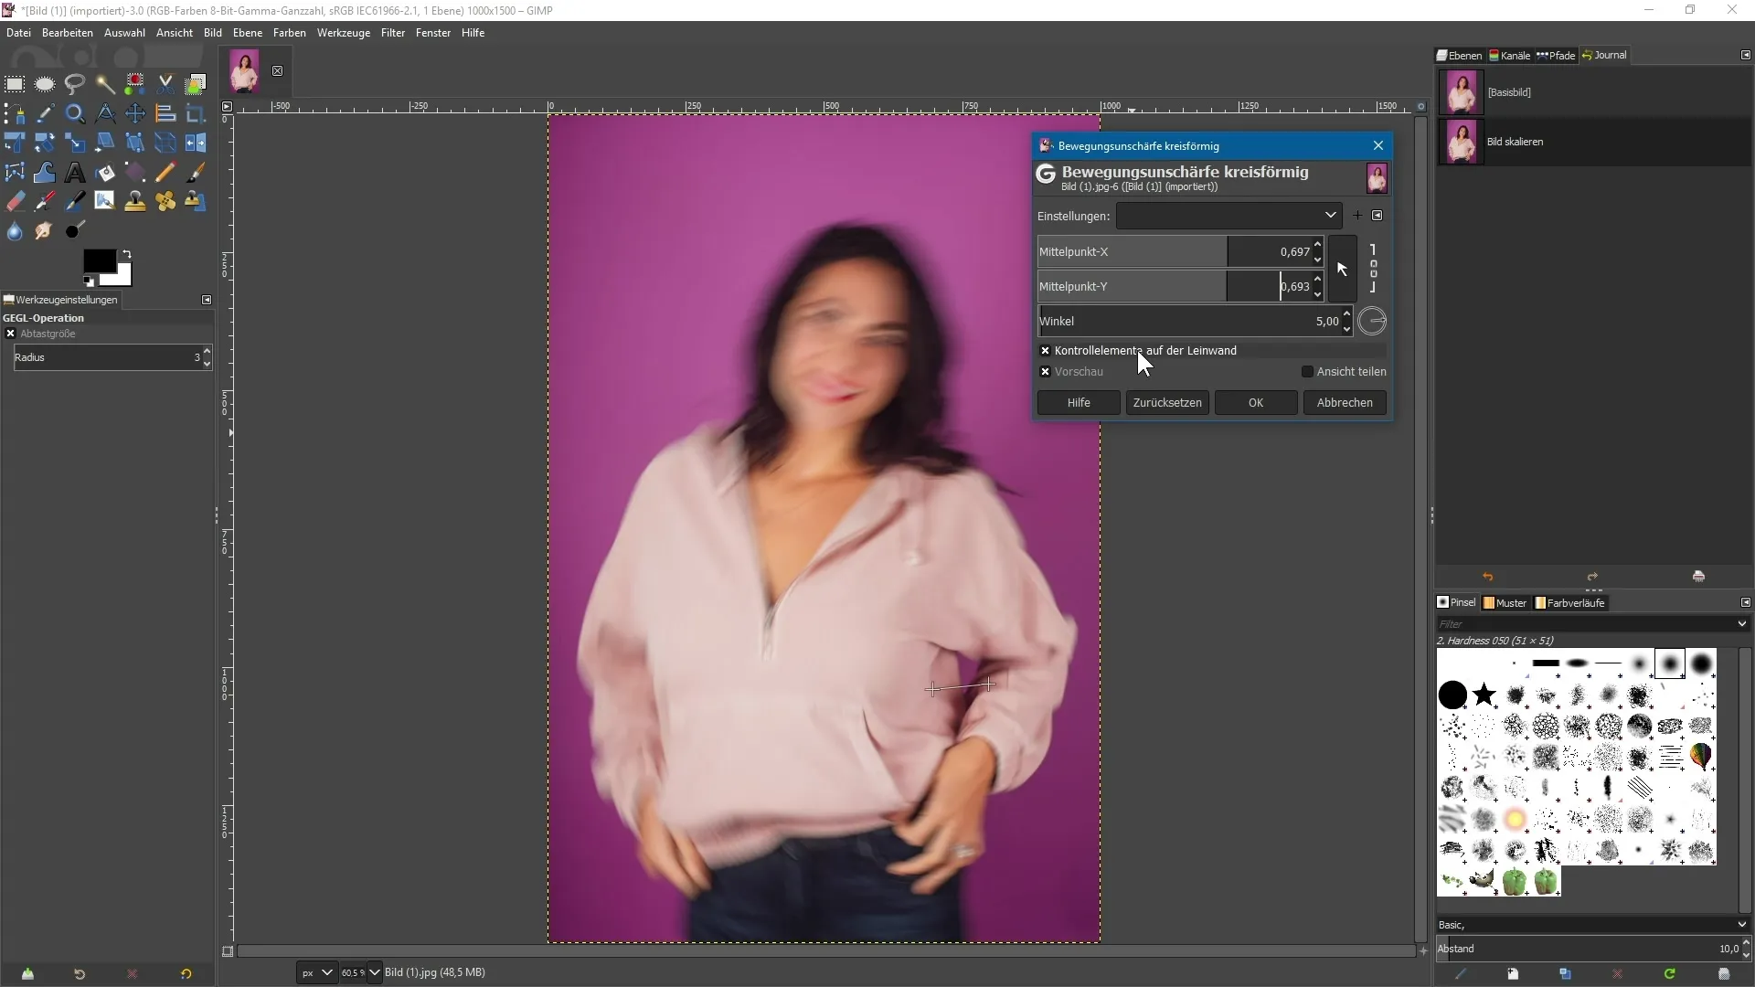Open the Einstellungen presets dropdown
Viewport: 1755px width, 987px height.
1228,216
